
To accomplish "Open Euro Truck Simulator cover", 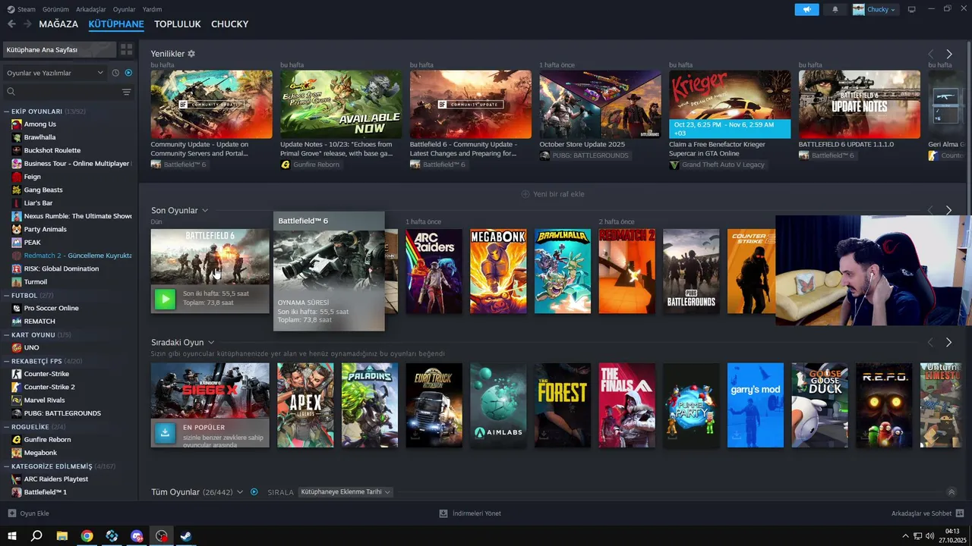I will click(434, 405).
